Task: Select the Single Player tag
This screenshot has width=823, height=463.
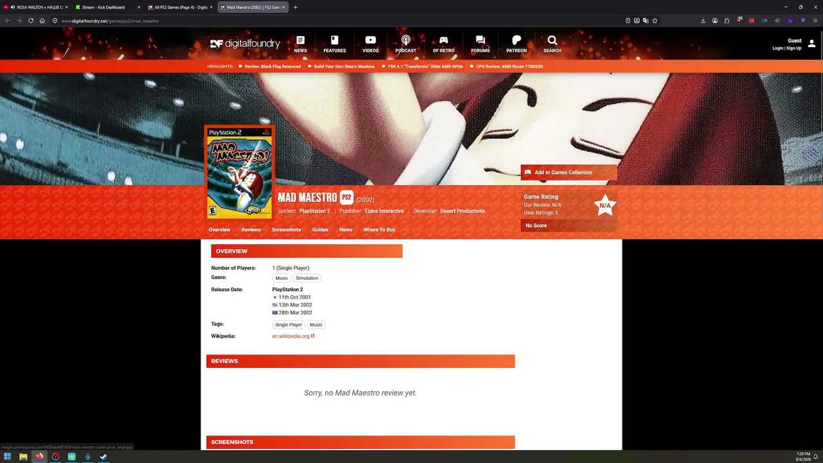Action: [x=289, y=325]
